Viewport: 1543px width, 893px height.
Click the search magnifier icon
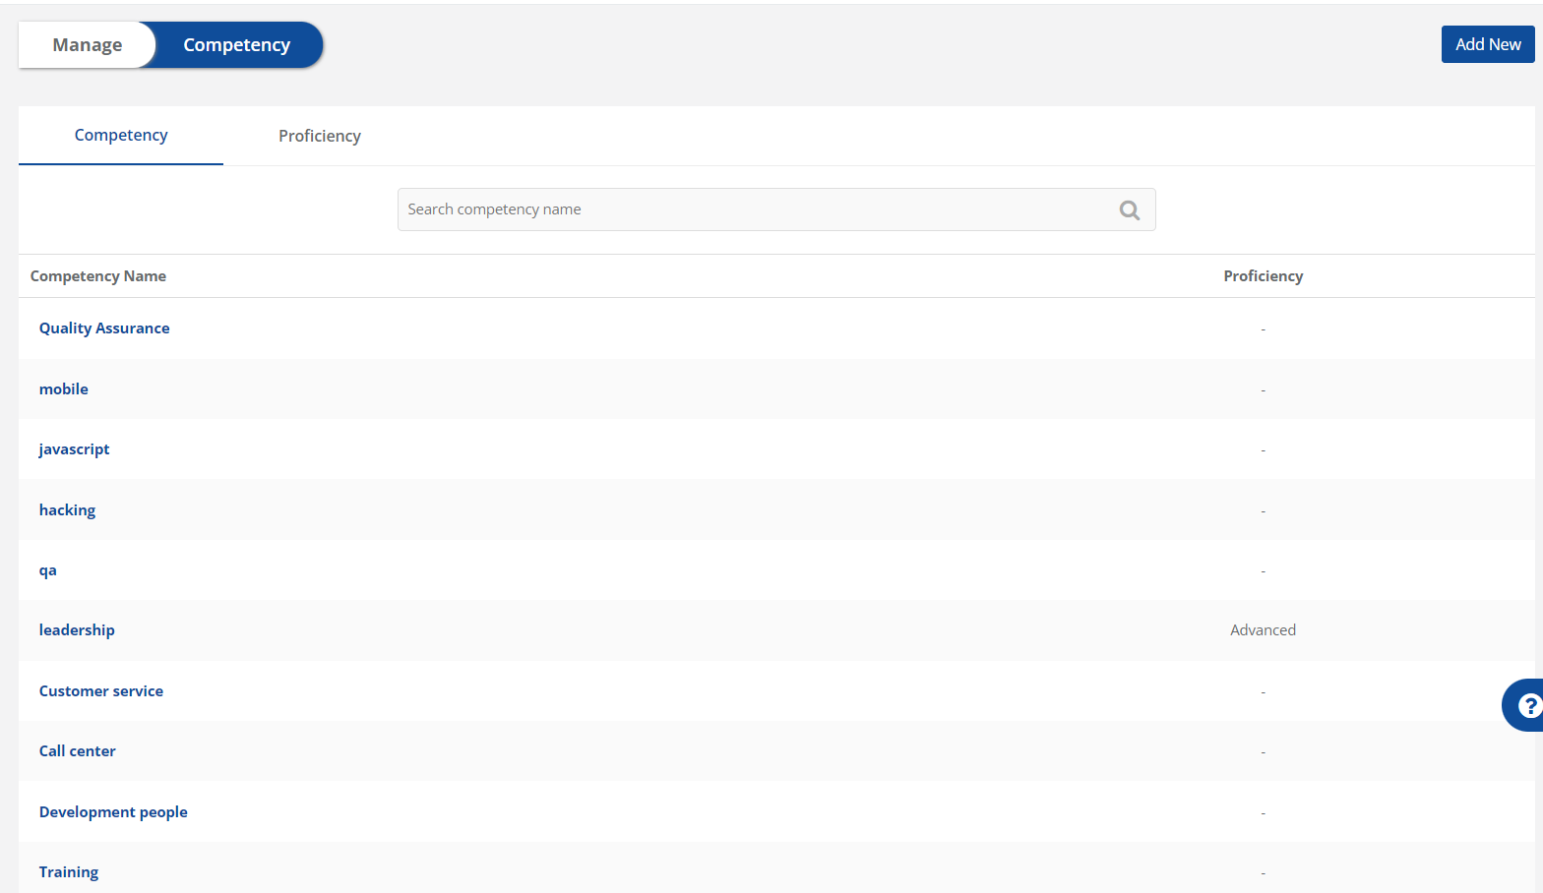click(x=1129, y=209)
